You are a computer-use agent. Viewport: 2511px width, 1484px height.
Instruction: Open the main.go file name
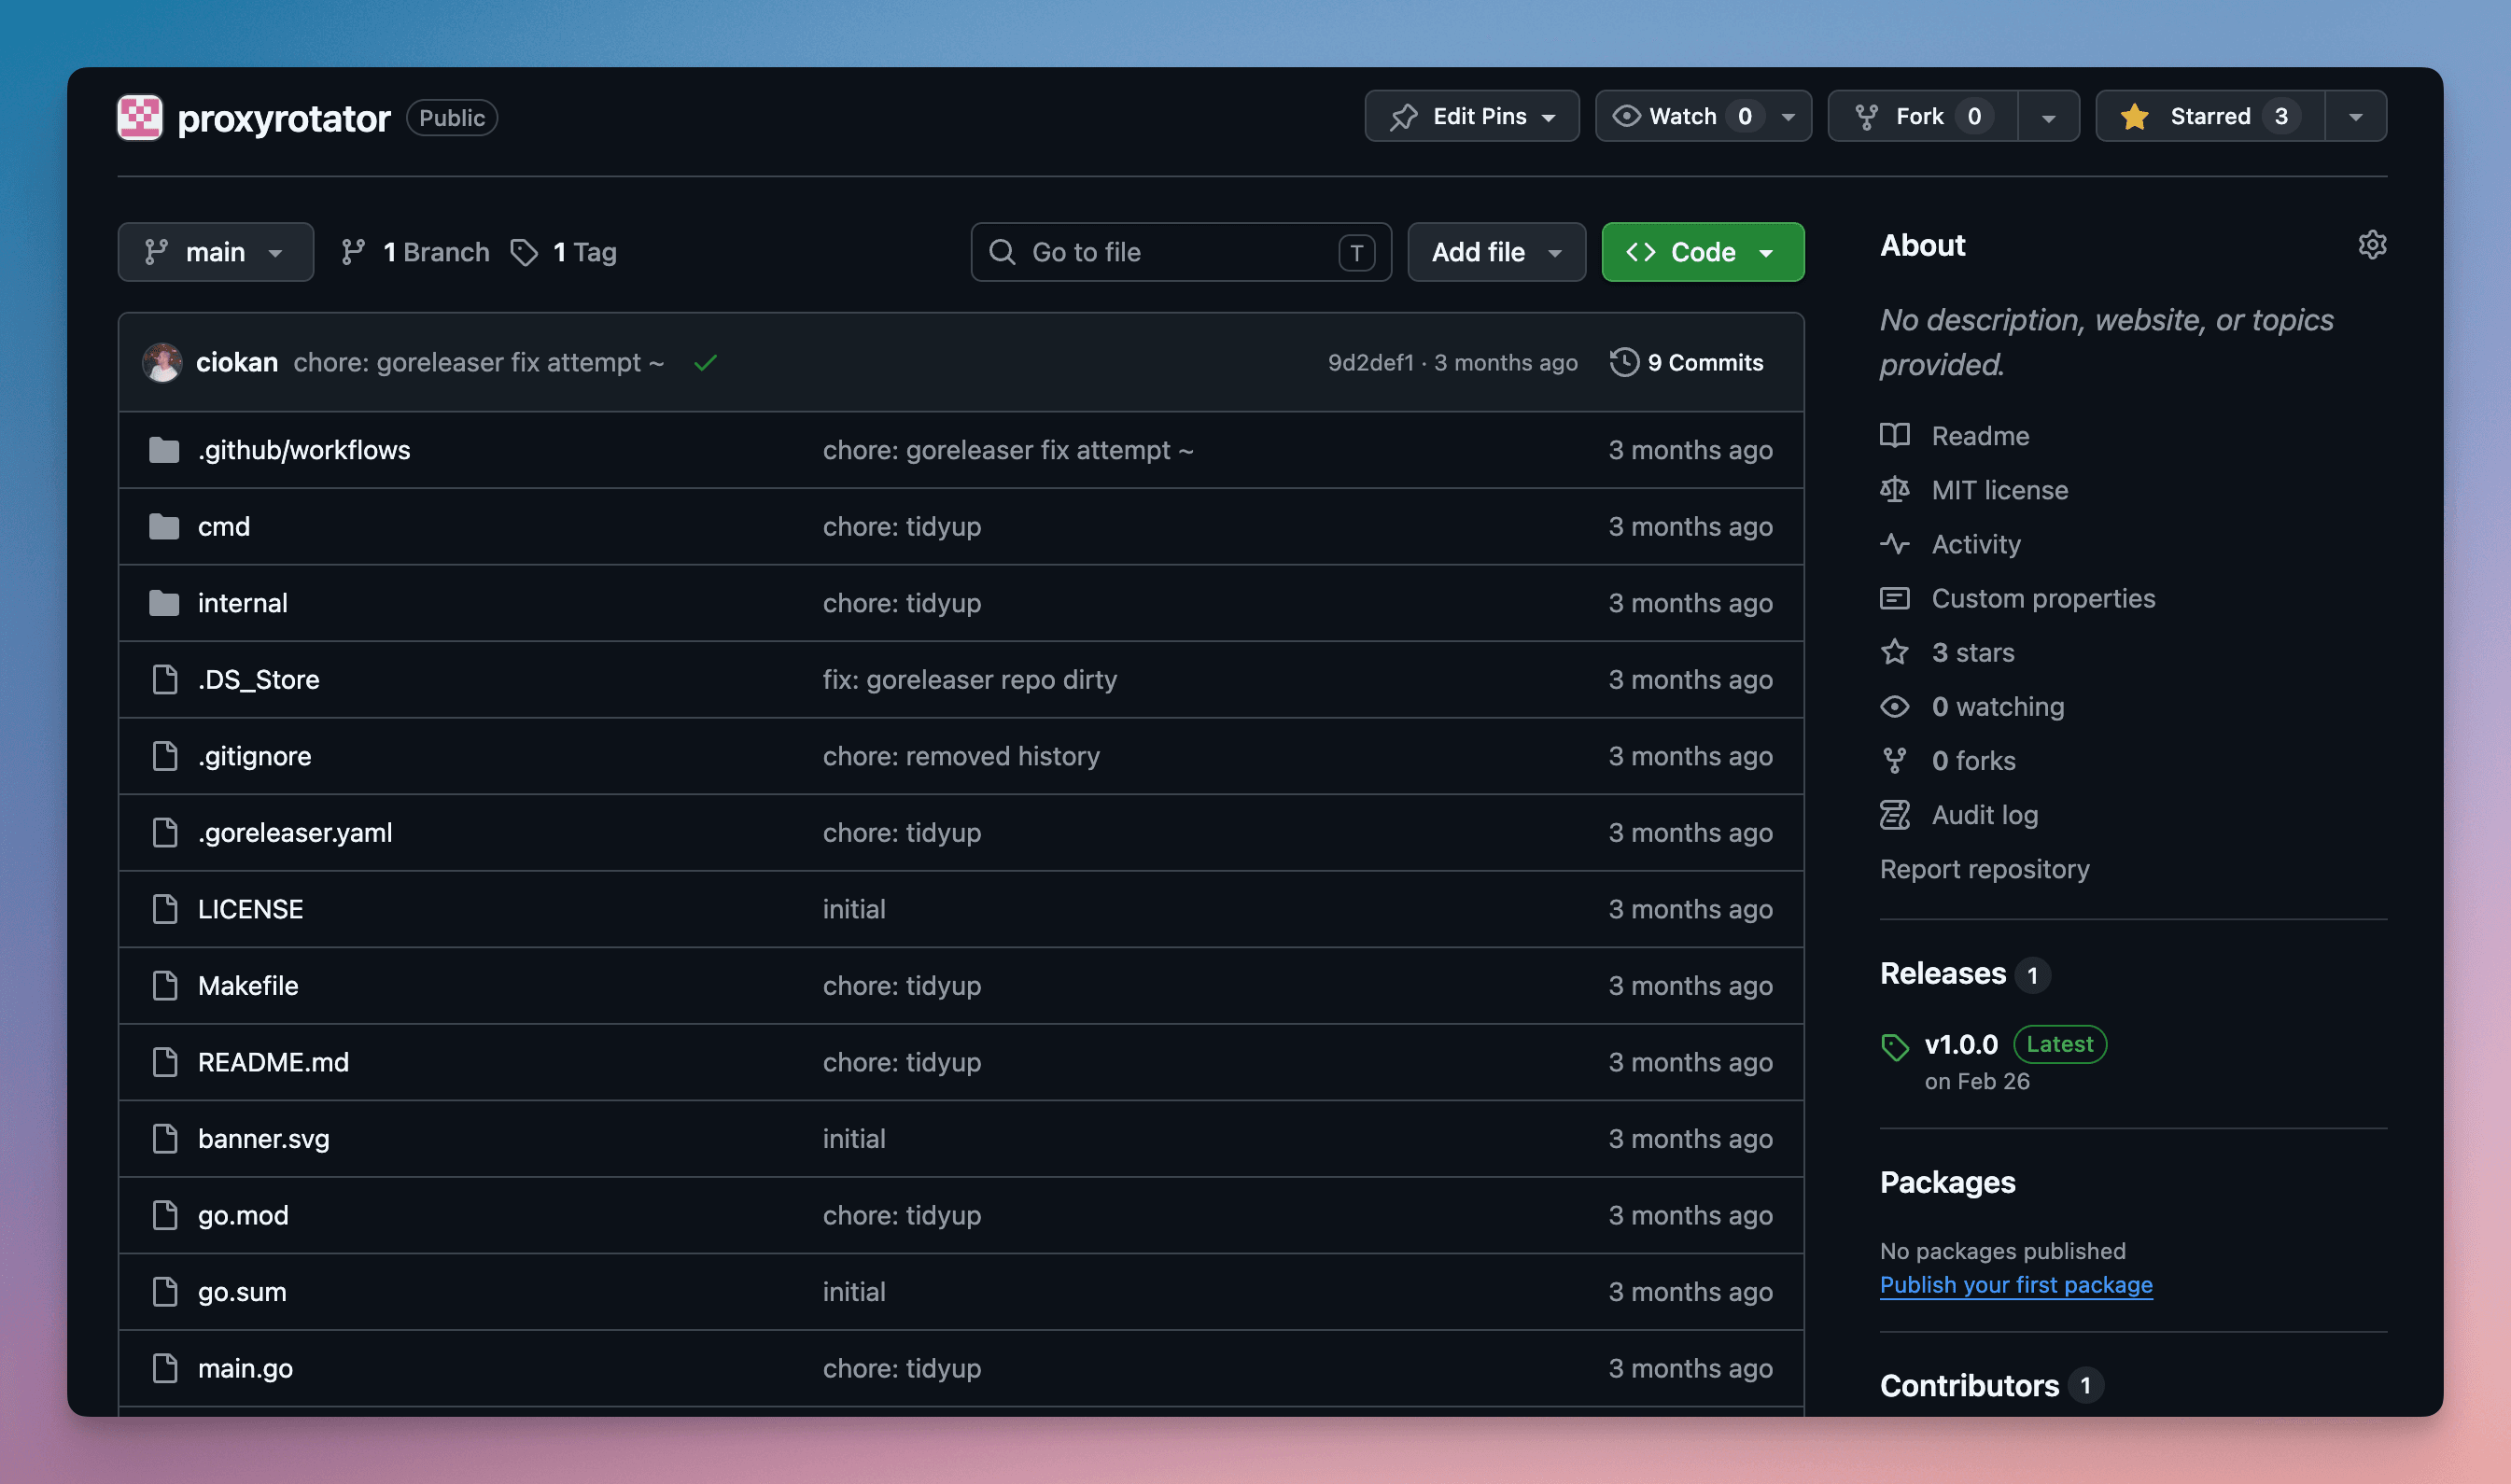tap(245, 1368)
